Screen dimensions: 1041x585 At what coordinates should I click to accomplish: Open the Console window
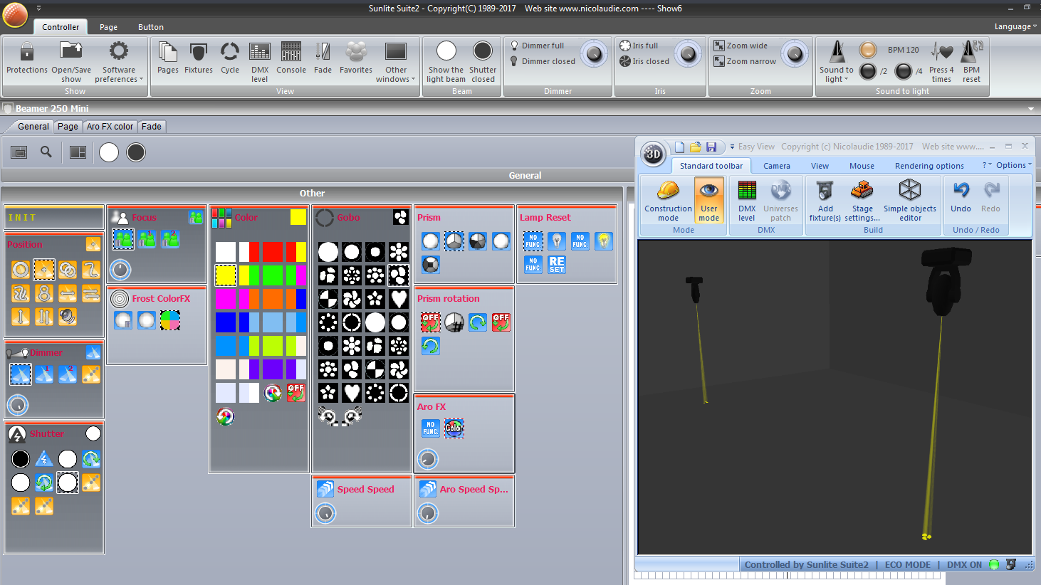click(291, 57)
